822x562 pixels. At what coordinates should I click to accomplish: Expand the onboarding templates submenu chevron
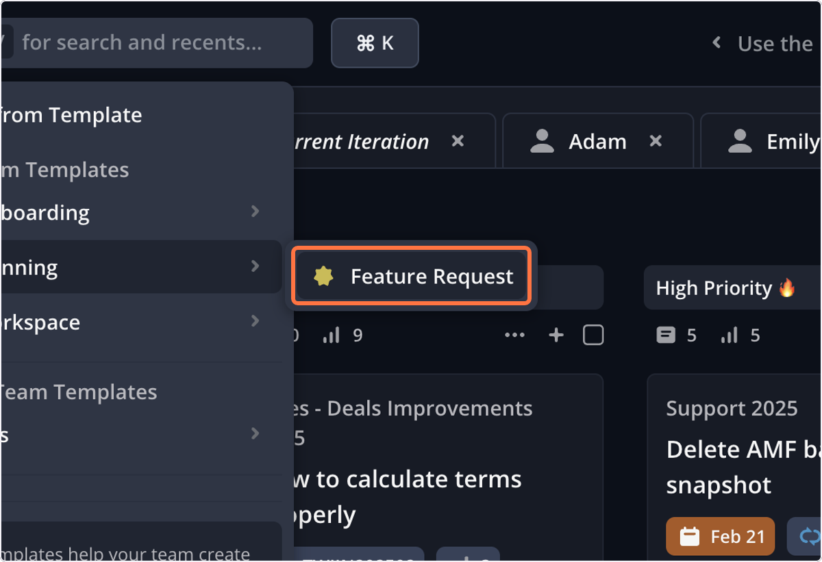256,212
